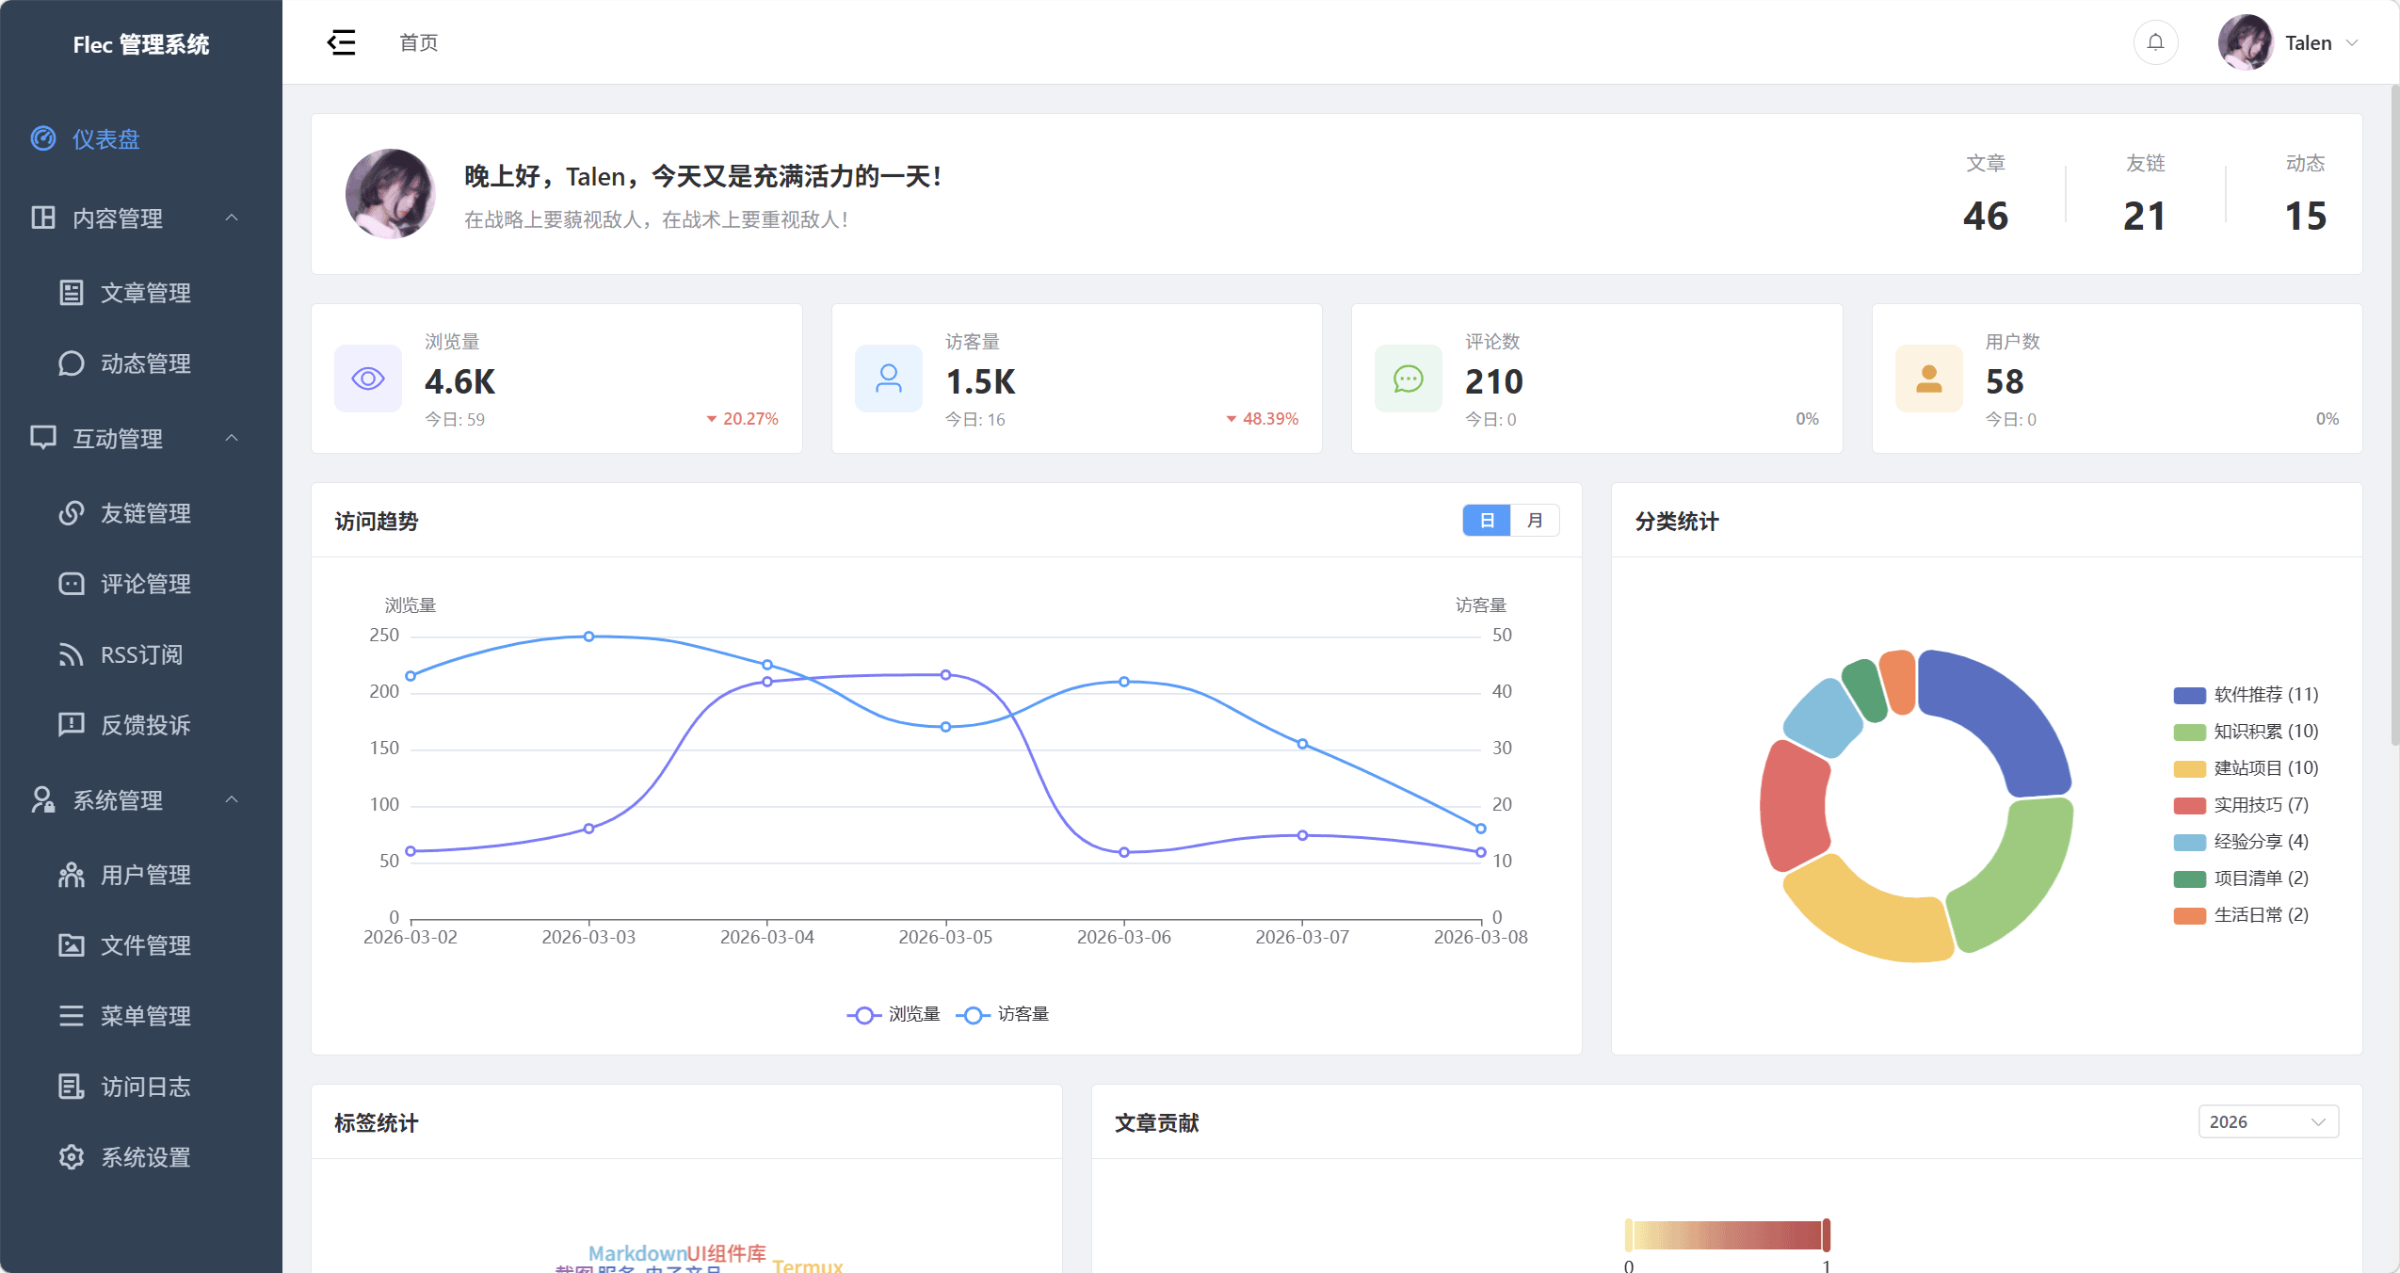Open the 2026 year selector
The height and width of the screenshot is (1273, 2400).
(x=2268, y=1121)
